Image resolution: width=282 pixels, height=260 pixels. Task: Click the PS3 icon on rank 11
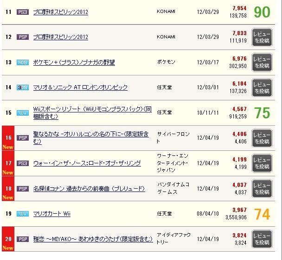[x=22, y=12]
